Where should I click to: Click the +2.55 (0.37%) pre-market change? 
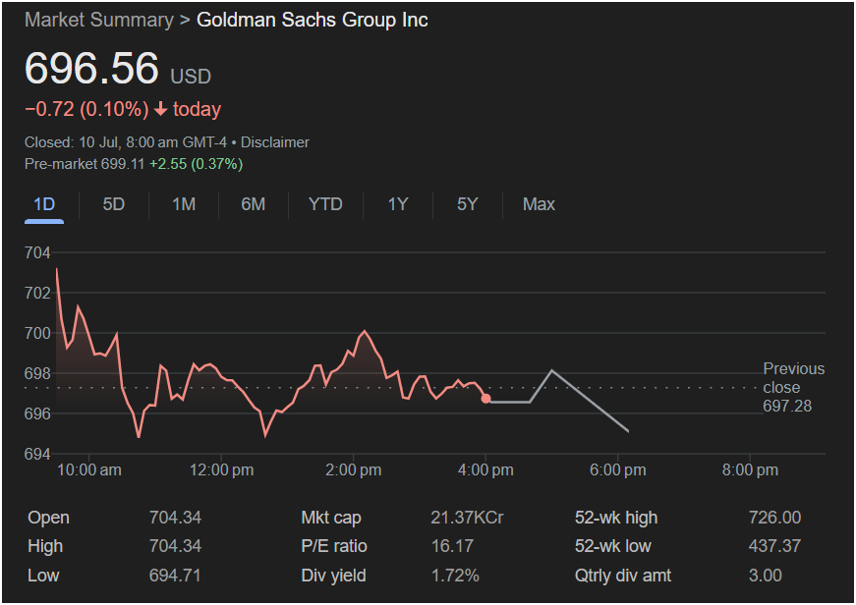click(197, 164)
